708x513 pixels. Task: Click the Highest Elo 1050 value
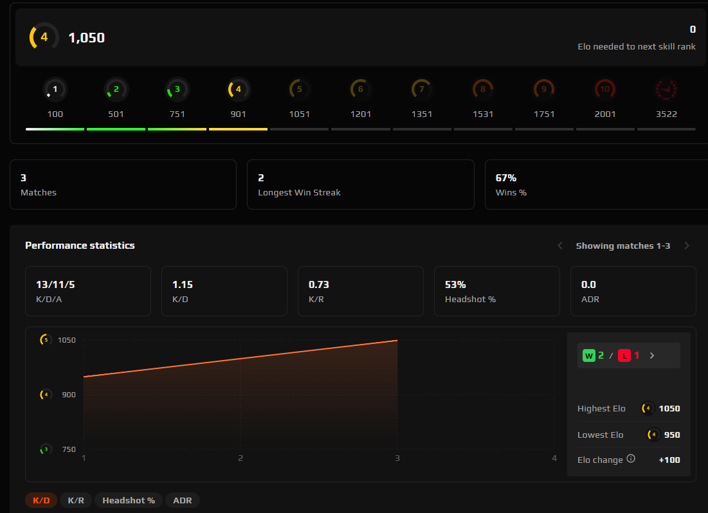[669, 408]
